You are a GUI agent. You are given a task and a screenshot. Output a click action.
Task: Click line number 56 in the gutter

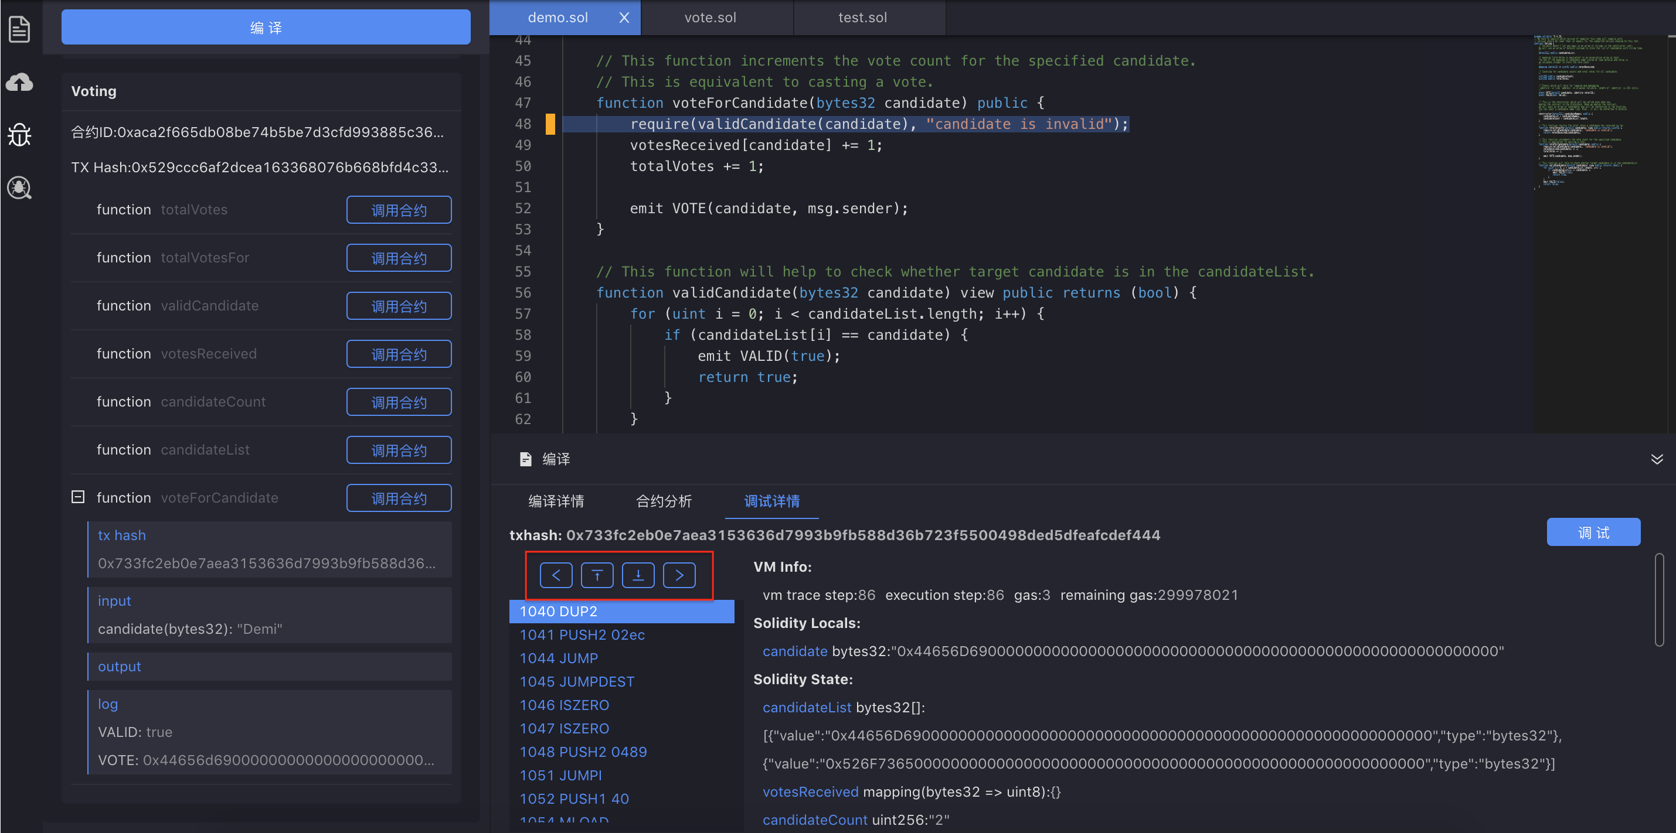click(522, 293)
